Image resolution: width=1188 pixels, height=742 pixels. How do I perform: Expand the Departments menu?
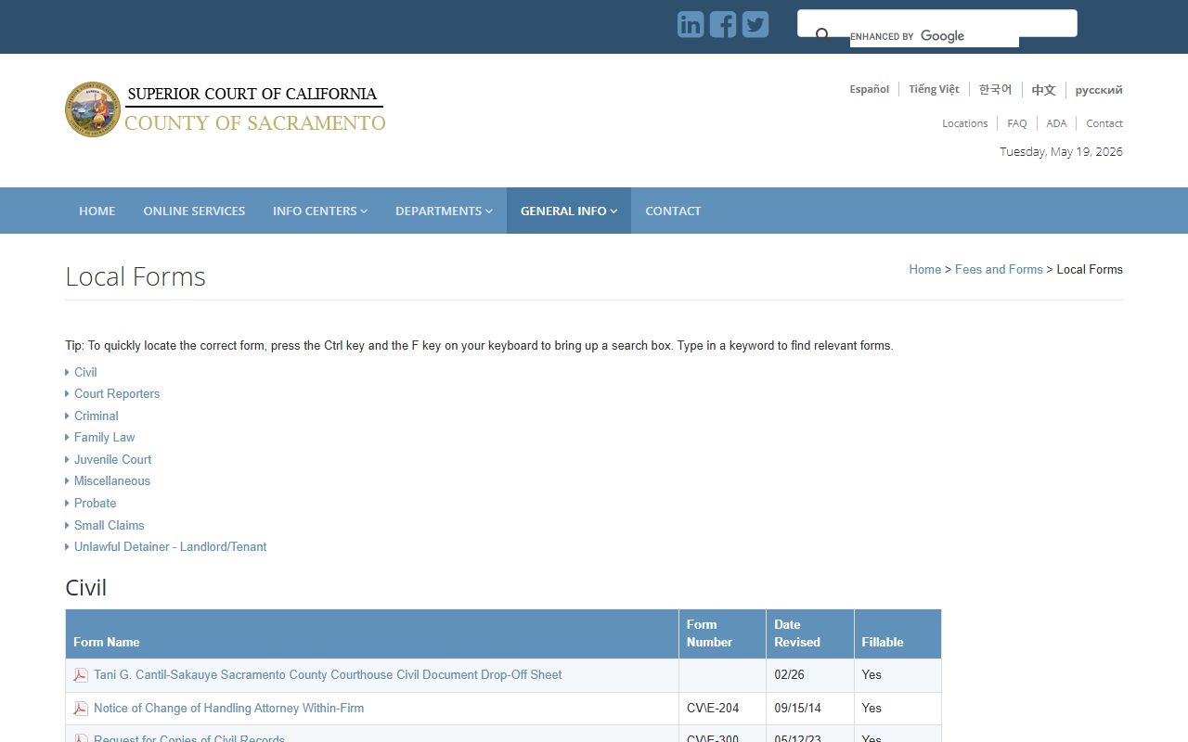tap(444, 211)
